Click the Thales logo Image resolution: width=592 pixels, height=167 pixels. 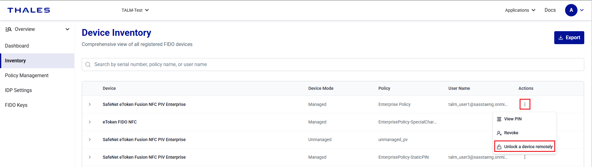pos(28,10)
